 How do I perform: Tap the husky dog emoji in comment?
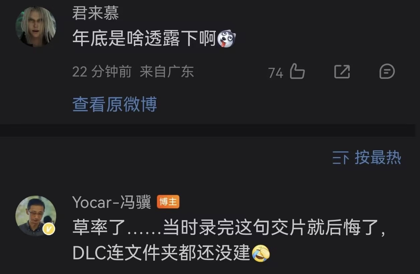(x=227, y=39)
